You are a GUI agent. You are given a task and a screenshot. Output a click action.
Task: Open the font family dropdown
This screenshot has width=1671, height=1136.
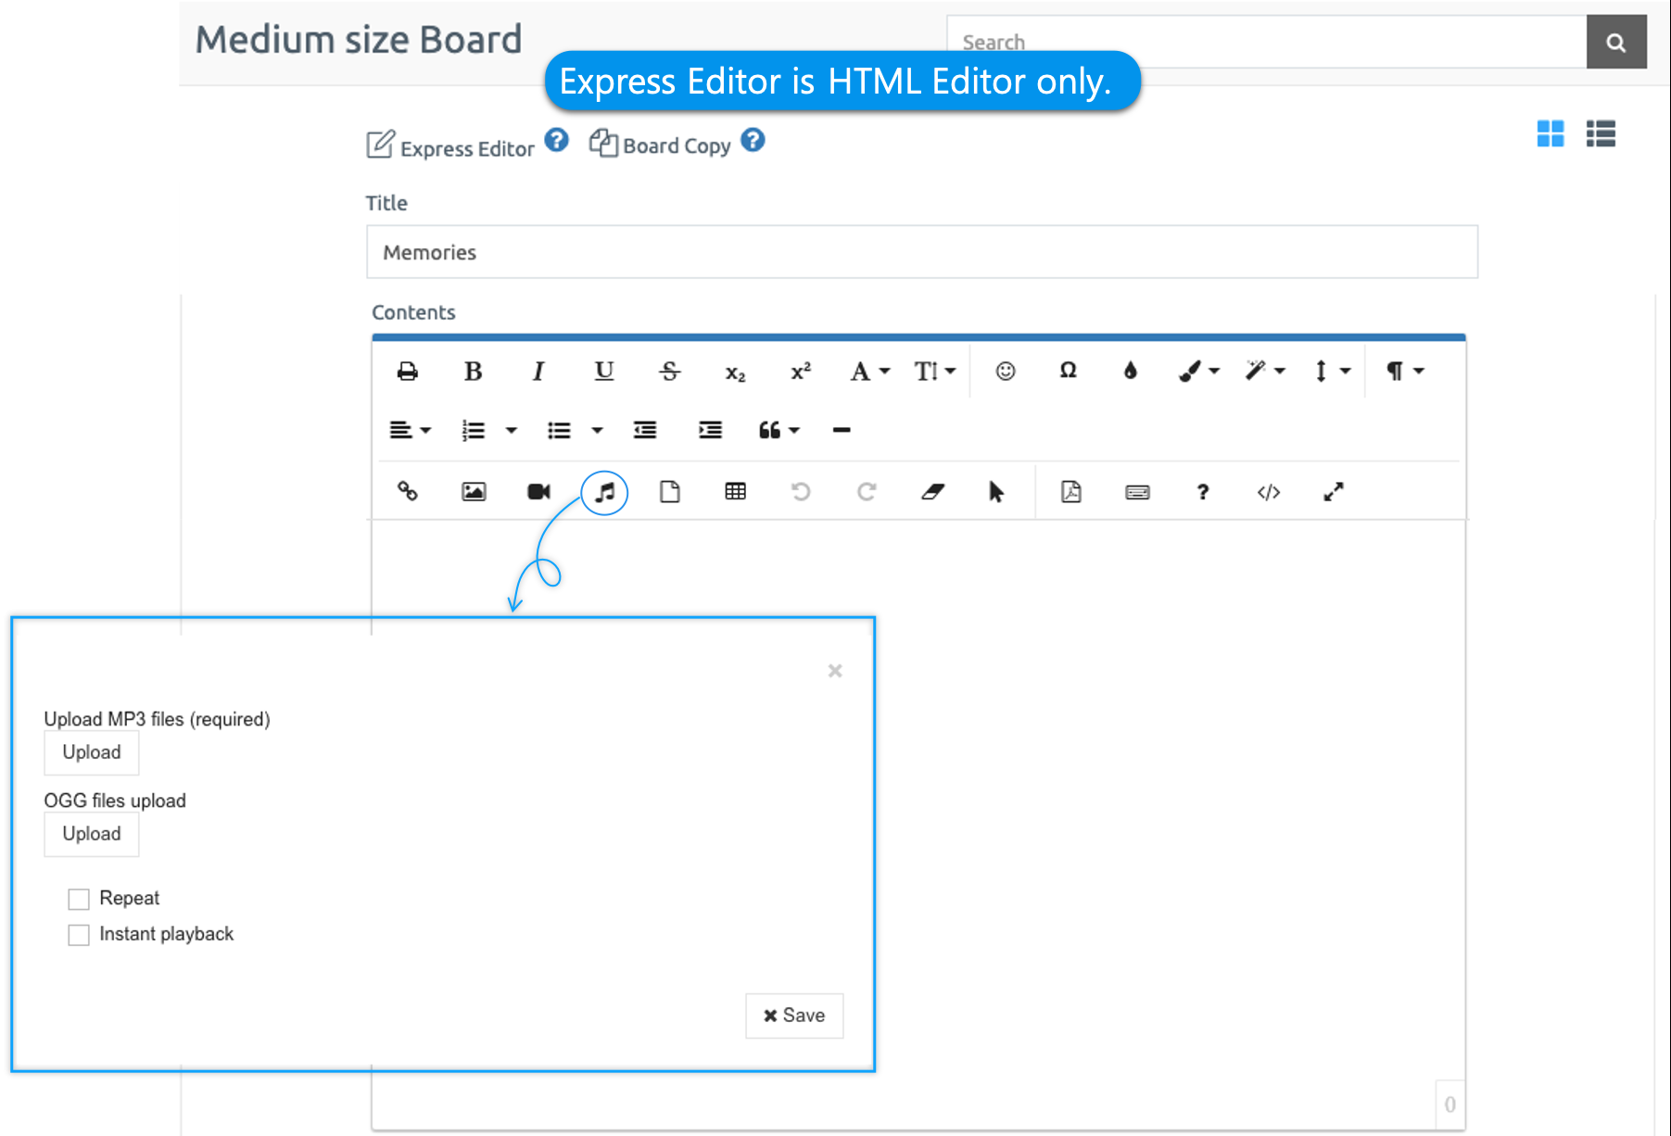pyautogui.click(x=869, y=372)
